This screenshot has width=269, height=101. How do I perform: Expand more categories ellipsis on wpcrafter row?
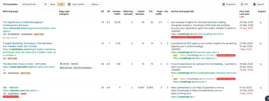tap(94, 68)
